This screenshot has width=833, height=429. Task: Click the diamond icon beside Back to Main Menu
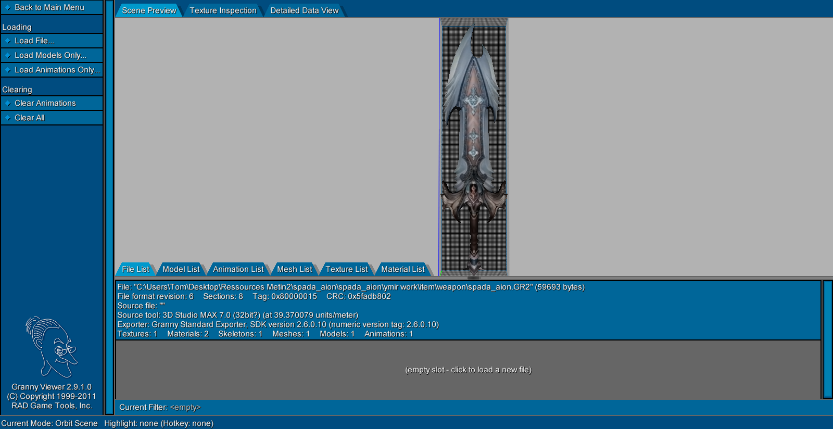pos(8,7)
